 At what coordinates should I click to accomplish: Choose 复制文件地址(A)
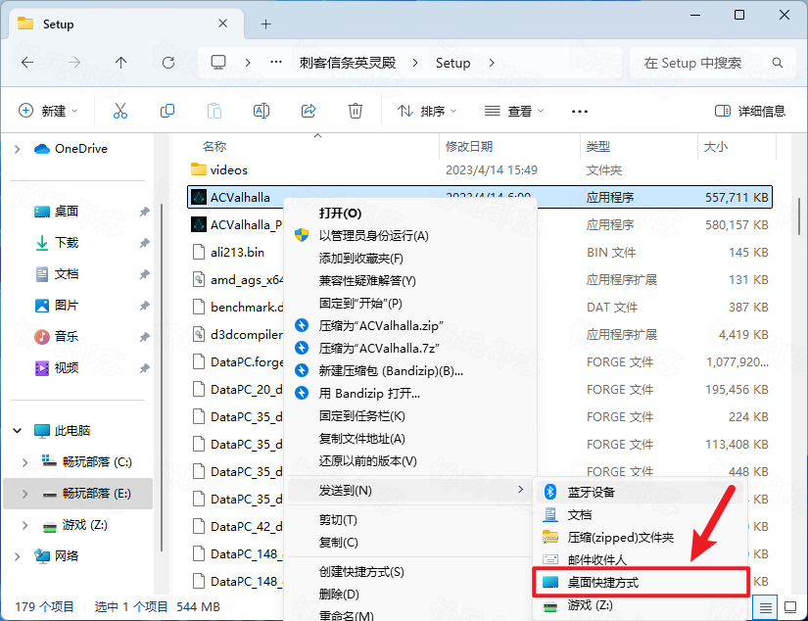coord(361,439)
